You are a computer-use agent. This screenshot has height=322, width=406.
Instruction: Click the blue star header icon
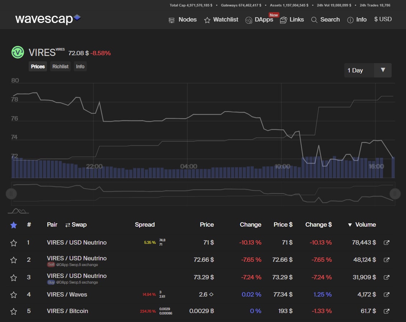click(x=14, y=225)
